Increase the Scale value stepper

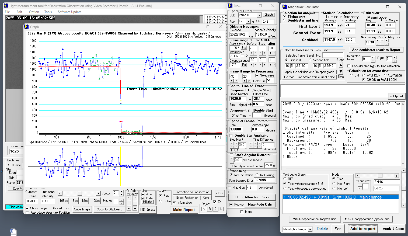(x=121, y=192)
